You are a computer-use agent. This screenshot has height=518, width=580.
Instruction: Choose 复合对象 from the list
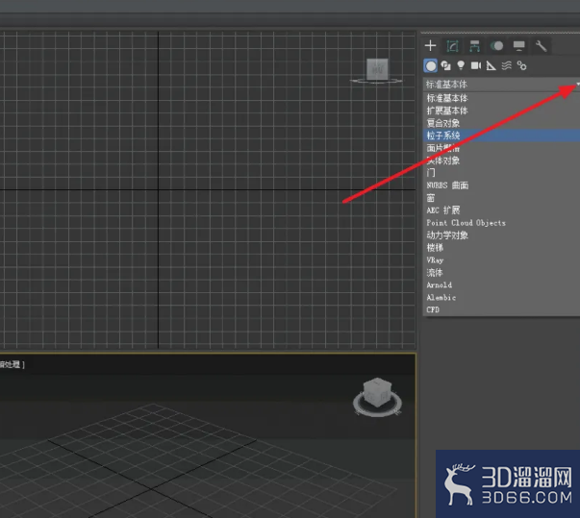coord(501,123)
